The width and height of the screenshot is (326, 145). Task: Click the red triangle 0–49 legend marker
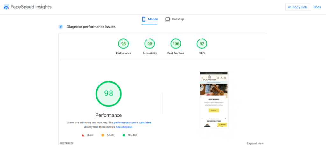(83, 135)
